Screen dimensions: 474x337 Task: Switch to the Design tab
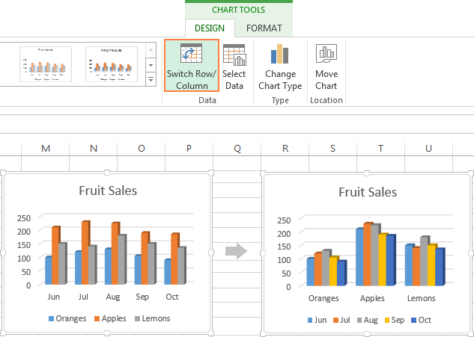(x=209, y=28)
